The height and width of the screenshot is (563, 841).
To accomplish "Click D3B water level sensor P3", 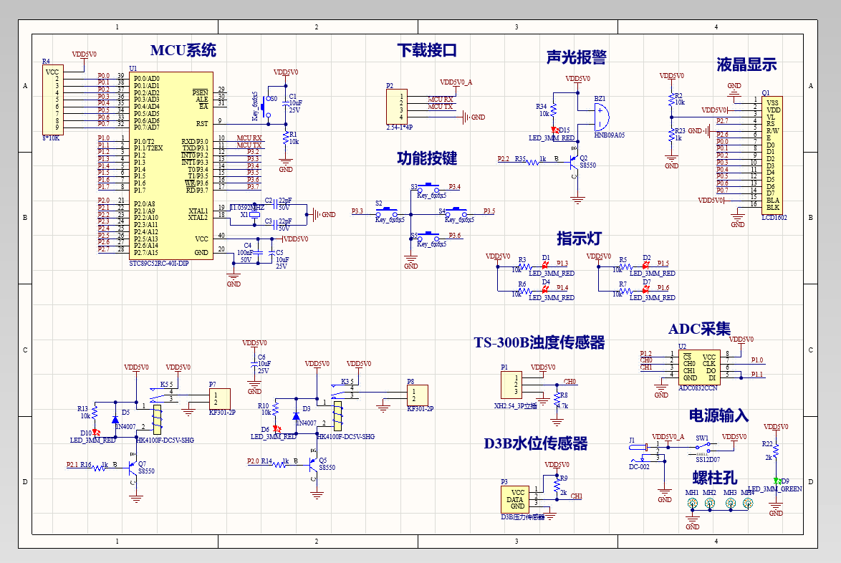I will coord(514,500).
